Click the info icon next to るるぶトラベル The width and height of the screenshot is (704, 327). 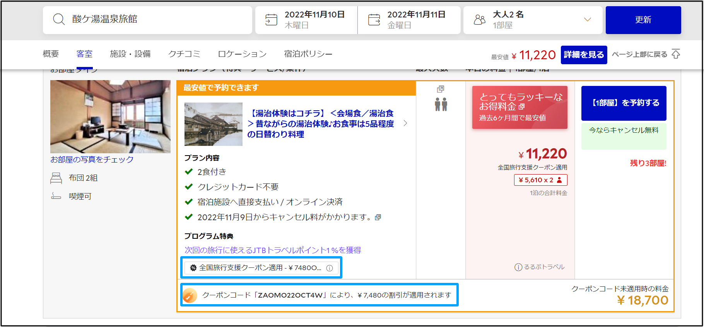pos(518,267)
